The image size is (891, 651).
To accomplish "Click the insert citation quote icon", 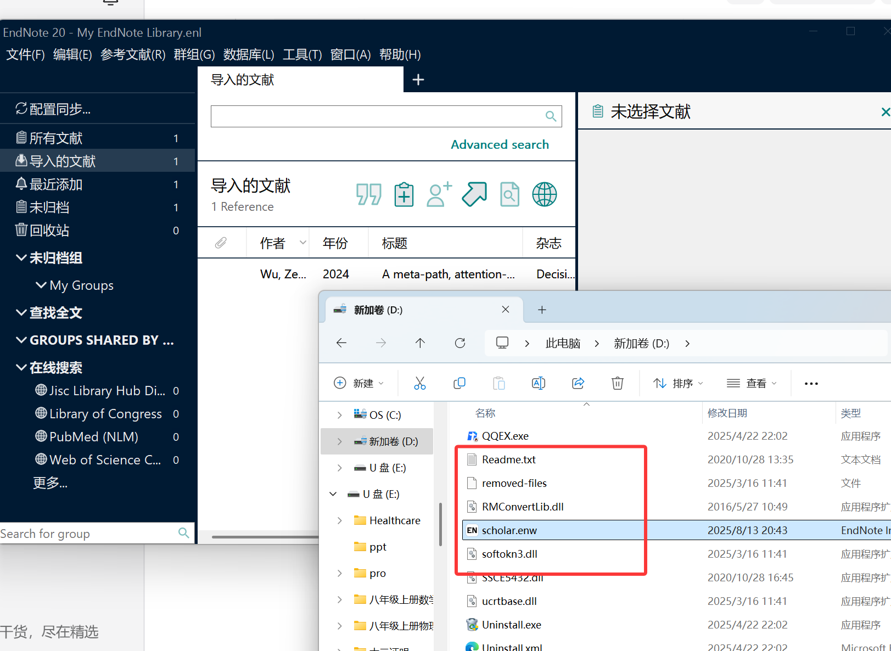I will [x=368, y=194].
